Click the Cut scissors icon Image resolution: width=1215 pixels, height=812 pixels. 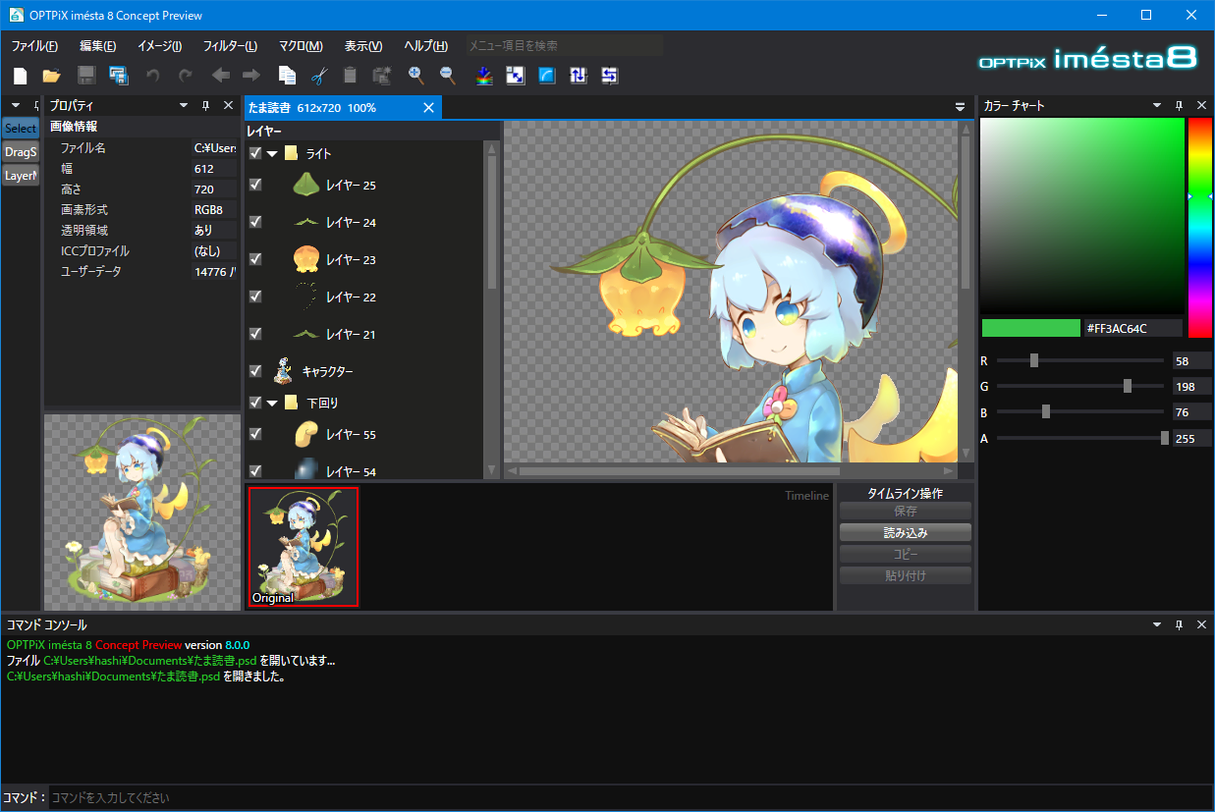(x=318, y=76)
